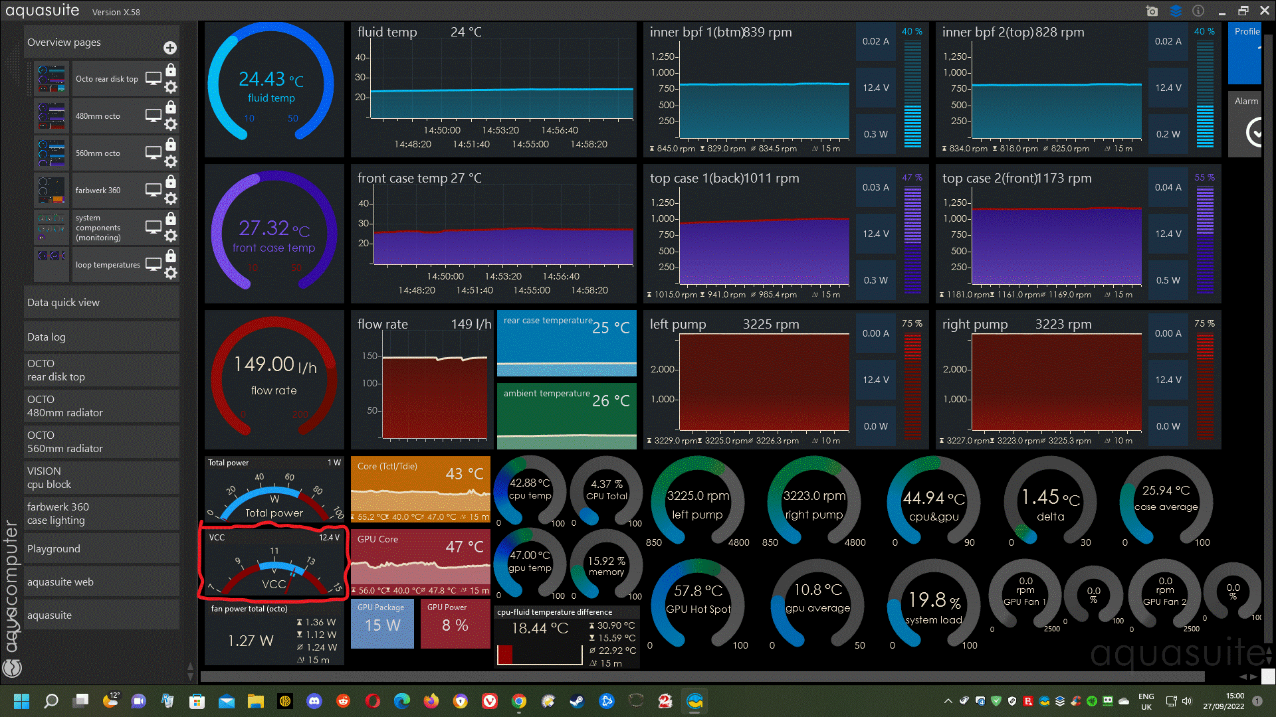Click the blue layers icon in title bar

point(1176,11)
